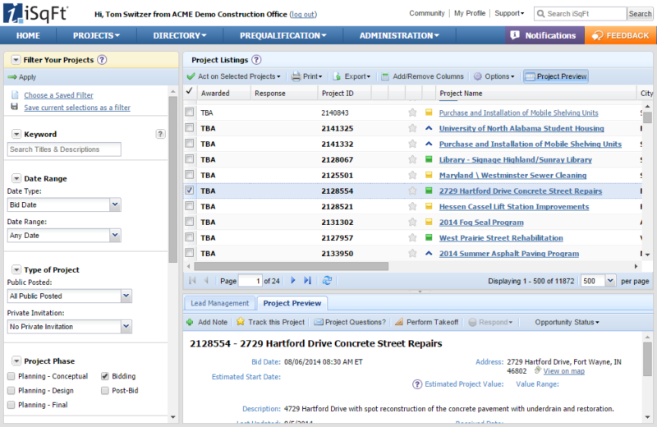Open Add/Remove Columns tool
Screen dimensions: 657x427
pyautogui.click(x=422, y=76)
